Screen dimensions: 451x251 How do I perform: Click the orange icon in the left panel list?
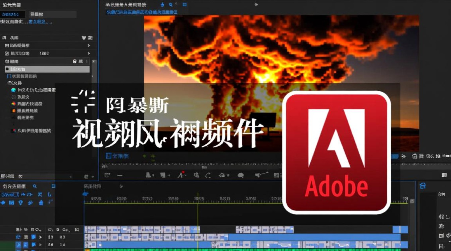pos(13,111)
